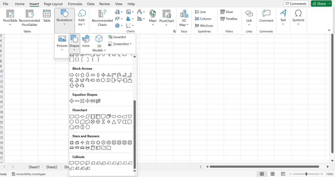Open the Icons gallery
Image resolution: width=335 pixels, height=177 pixels.
[86, 41]
